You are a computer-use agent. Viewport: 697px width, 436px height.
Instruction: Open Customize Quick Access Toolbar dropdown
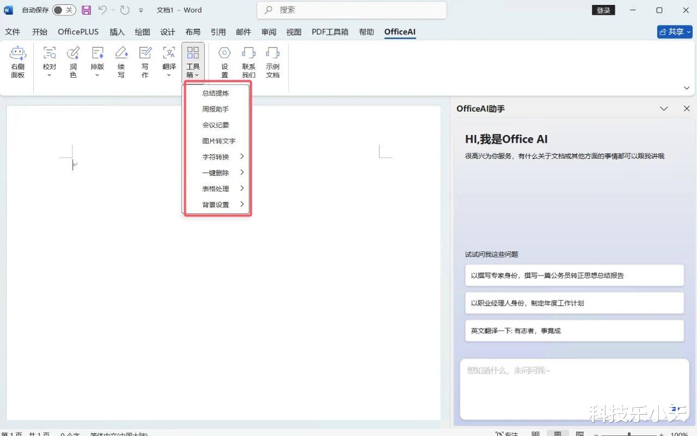coord(141,10)
